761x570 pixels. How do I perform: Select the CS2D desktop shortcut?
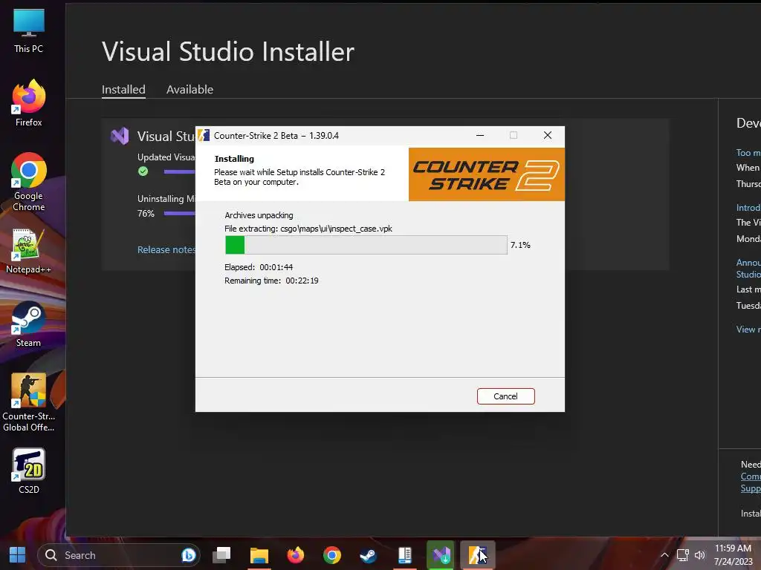(29, 471)
